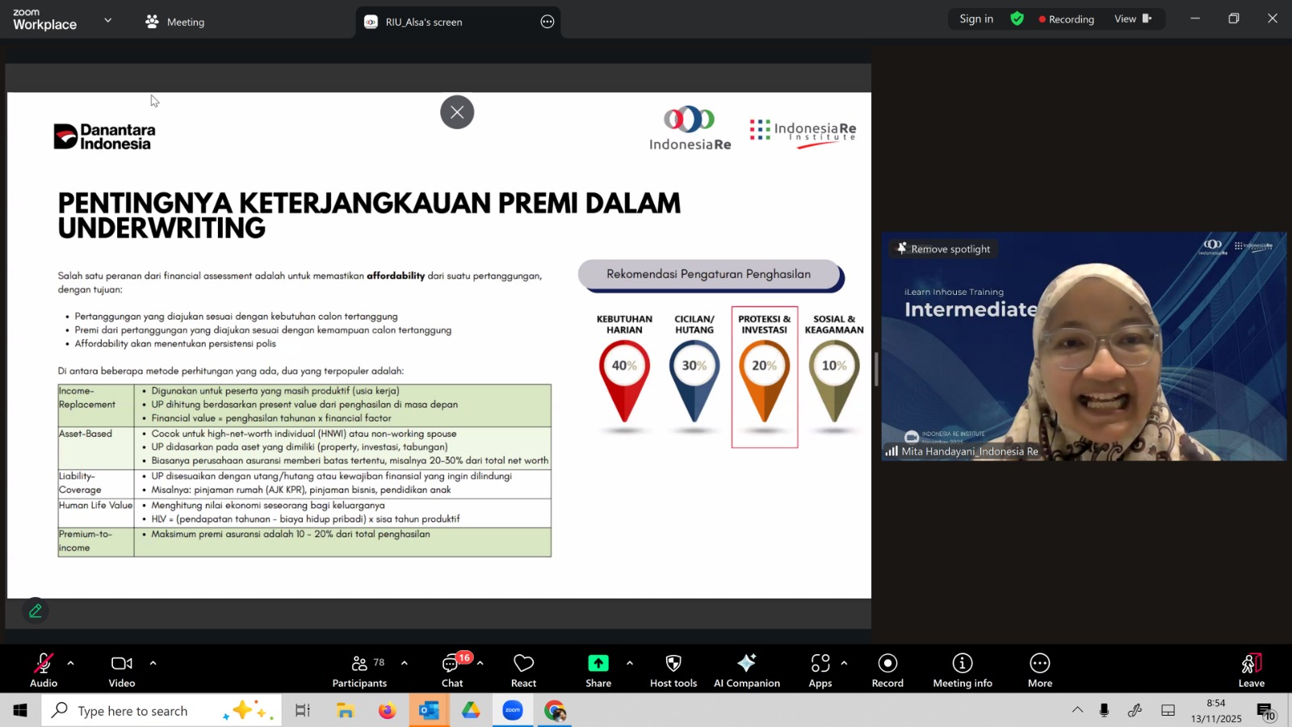Open the Zoom Workplace dropdown chevron
The image size is (1292, 727).
click(108, 20)
